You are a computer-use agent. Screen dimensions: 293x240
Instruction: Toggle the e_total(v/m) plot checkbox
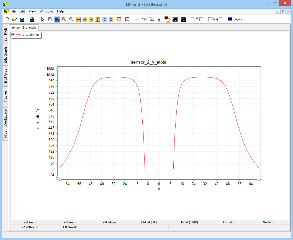point(13,35)
